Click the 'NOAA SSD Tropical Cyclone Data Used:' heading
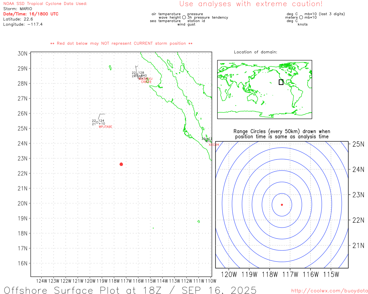Image resolution: width=368 pixels, height=294 pixels. click(x=45, y=3)
